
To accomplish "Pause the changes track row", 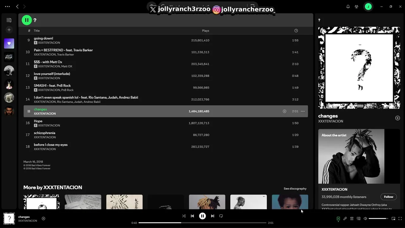I will click(x=29, y=111).
